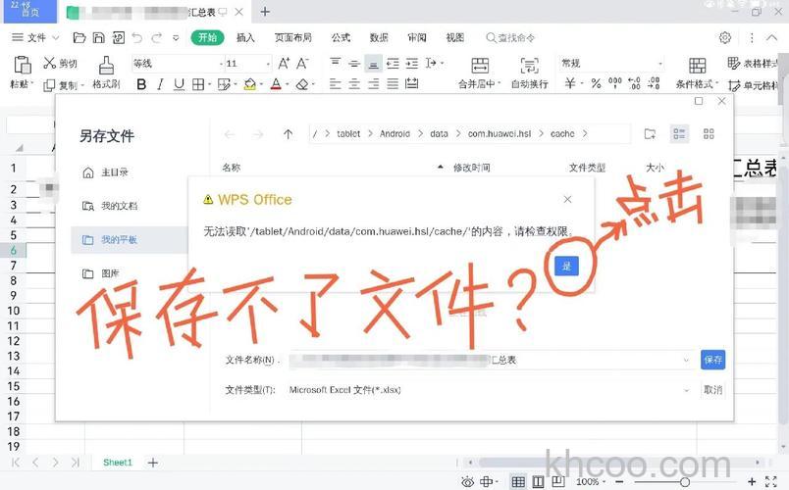Click the 格式刷 format painter
This screenshot has height=490, width=789.
(x=106, y=73)
